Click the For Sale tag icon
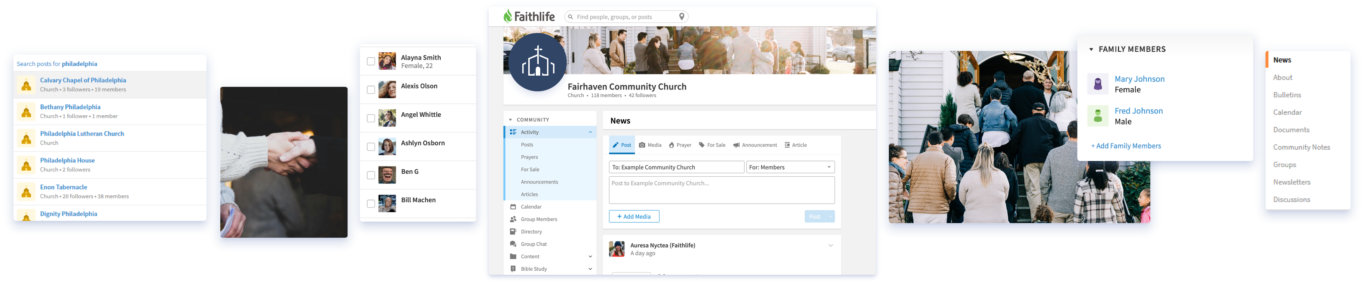 click(x=701, y=144)
